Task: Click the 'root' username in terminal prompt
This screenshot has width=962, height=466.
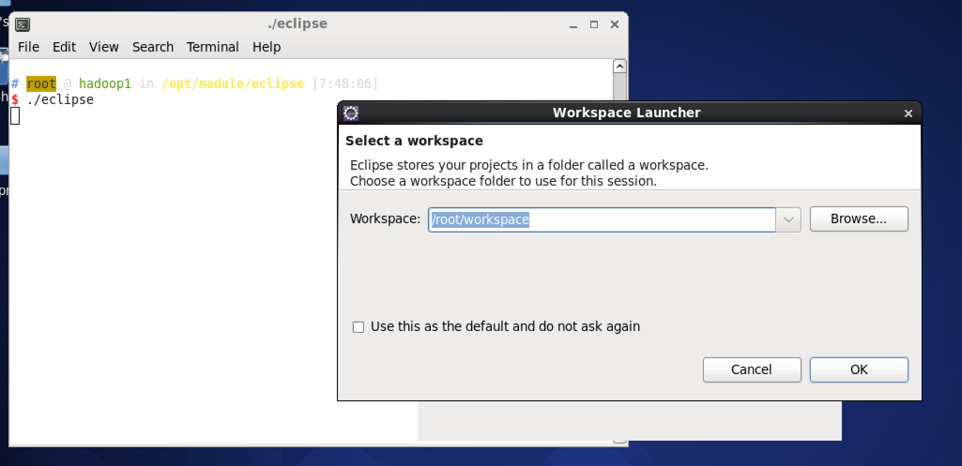Action: [x=41, y=84]
